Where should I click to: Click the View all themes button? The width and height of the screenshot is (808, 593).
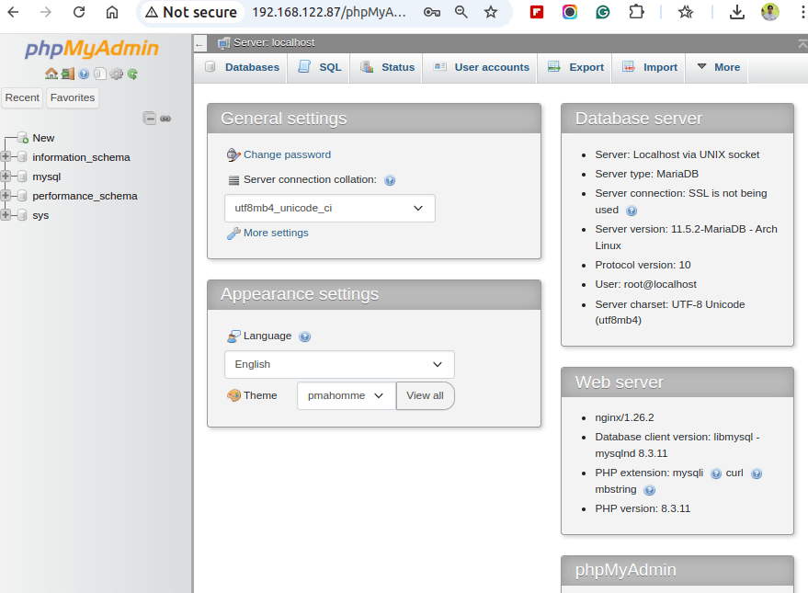tap(425, 395)
